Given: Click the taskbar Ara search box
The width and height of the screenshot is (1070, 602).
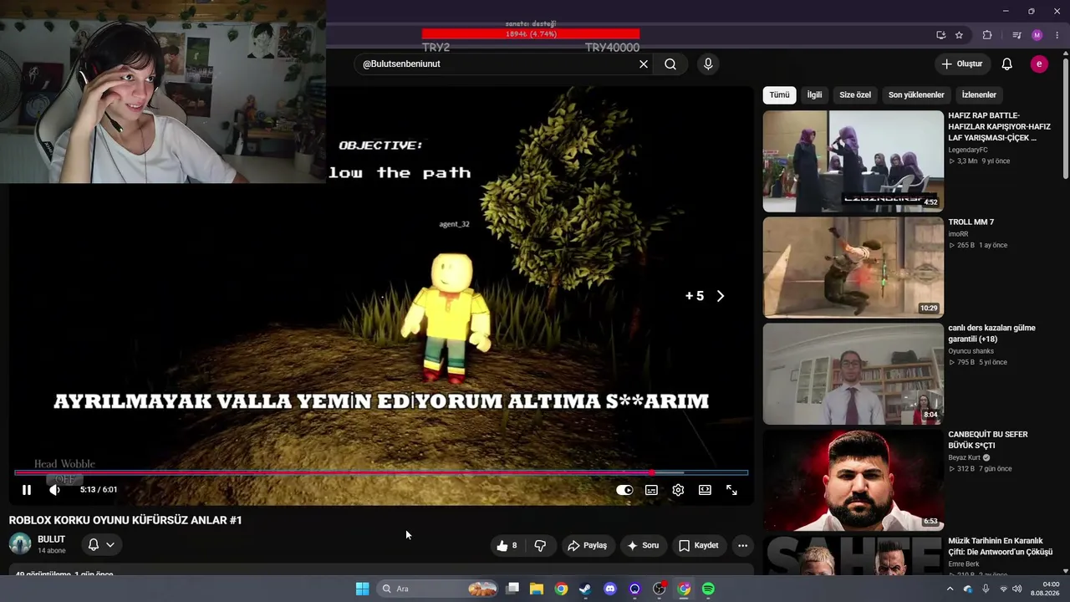Looking at the screenshot, I should click(439, 589).
